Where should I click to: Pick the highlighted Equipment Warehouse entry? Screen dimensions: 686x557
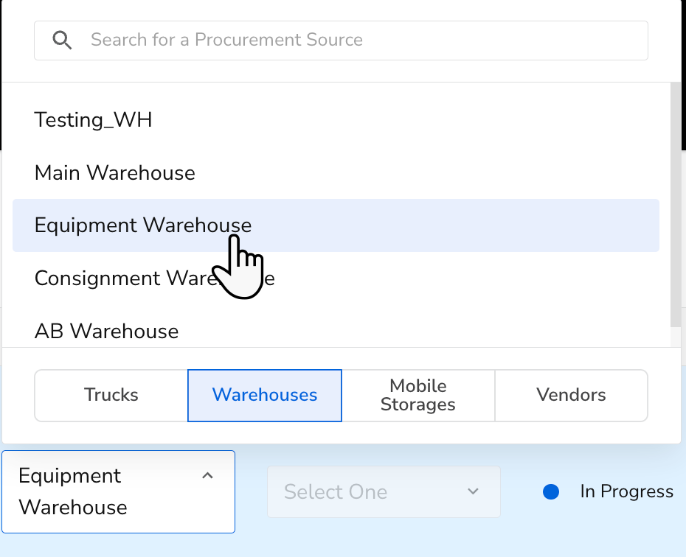[142, 225]
